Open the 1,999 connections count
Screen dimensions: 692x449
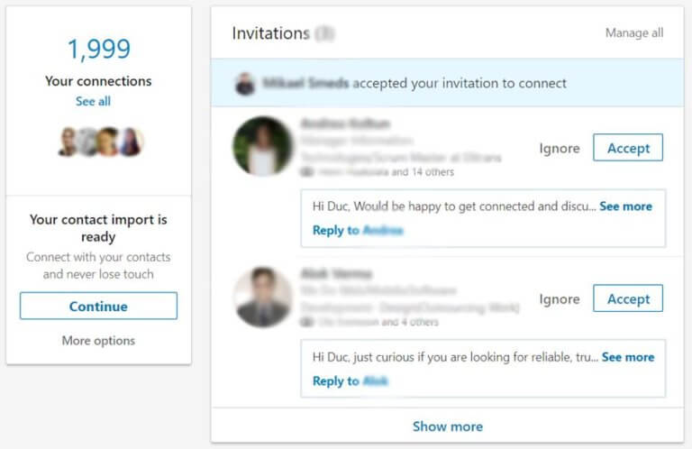[x=99, y=49]
